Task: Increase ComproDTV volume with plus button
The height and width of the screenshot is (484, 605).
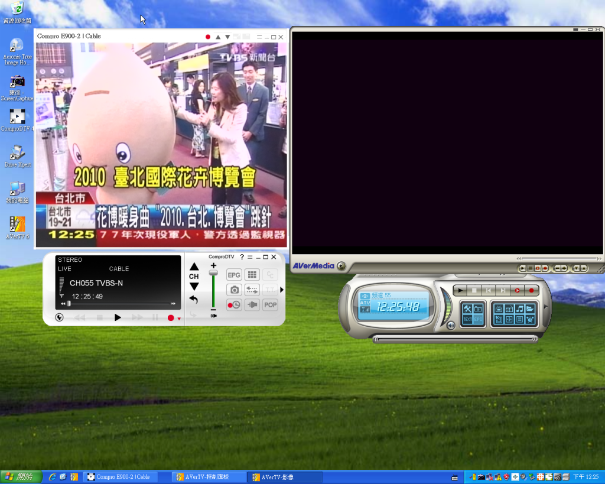Action: pyautogui.click(x=213, y=265)
